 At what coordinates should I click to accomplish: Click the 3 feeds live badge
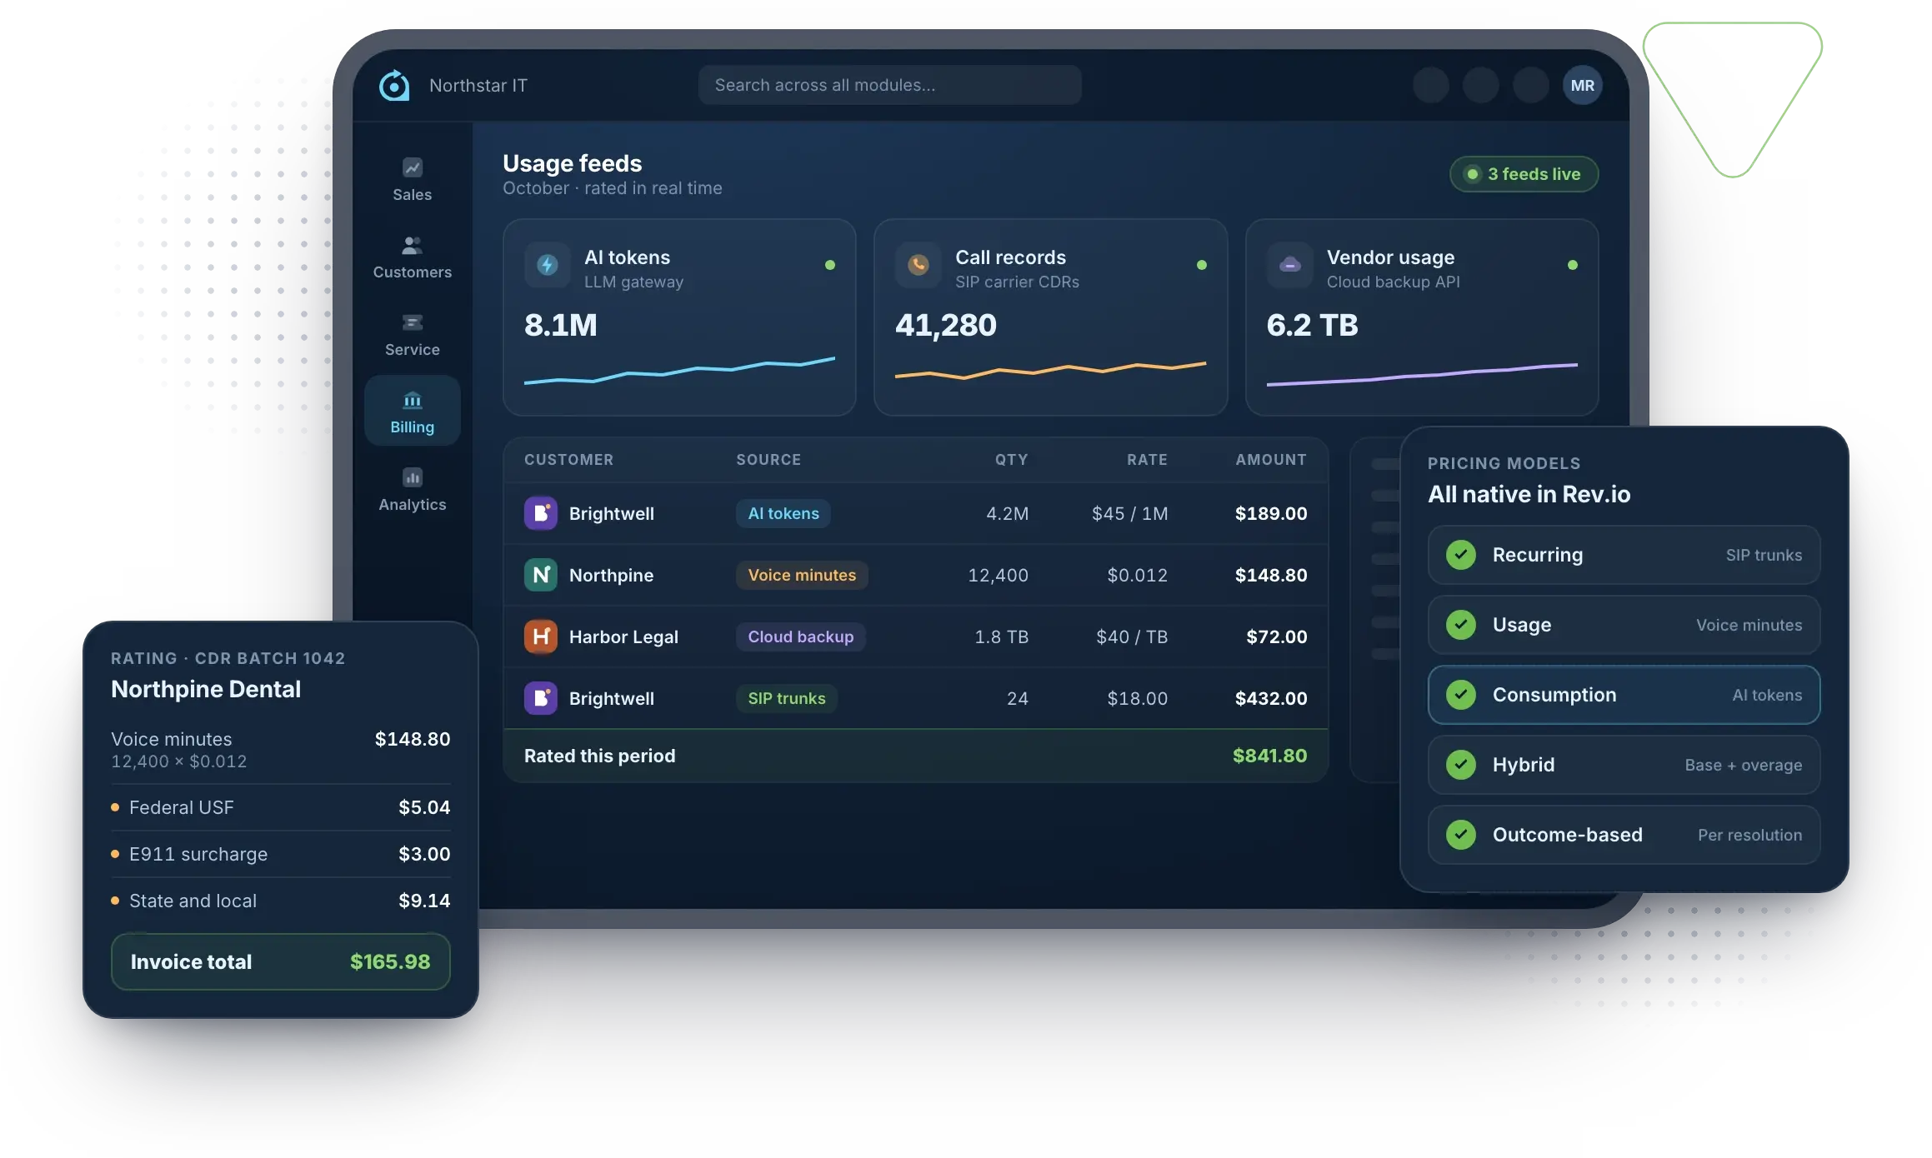[1524, 174]
